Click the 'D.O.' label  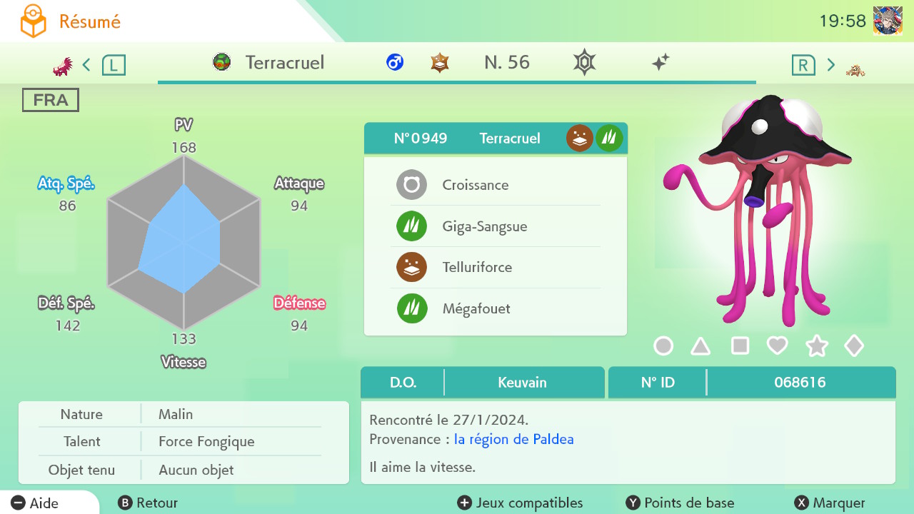(403, 382)
